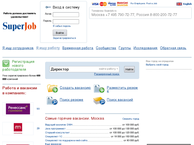
Task: Click into the Пароль field
Action: click(66, 22)
